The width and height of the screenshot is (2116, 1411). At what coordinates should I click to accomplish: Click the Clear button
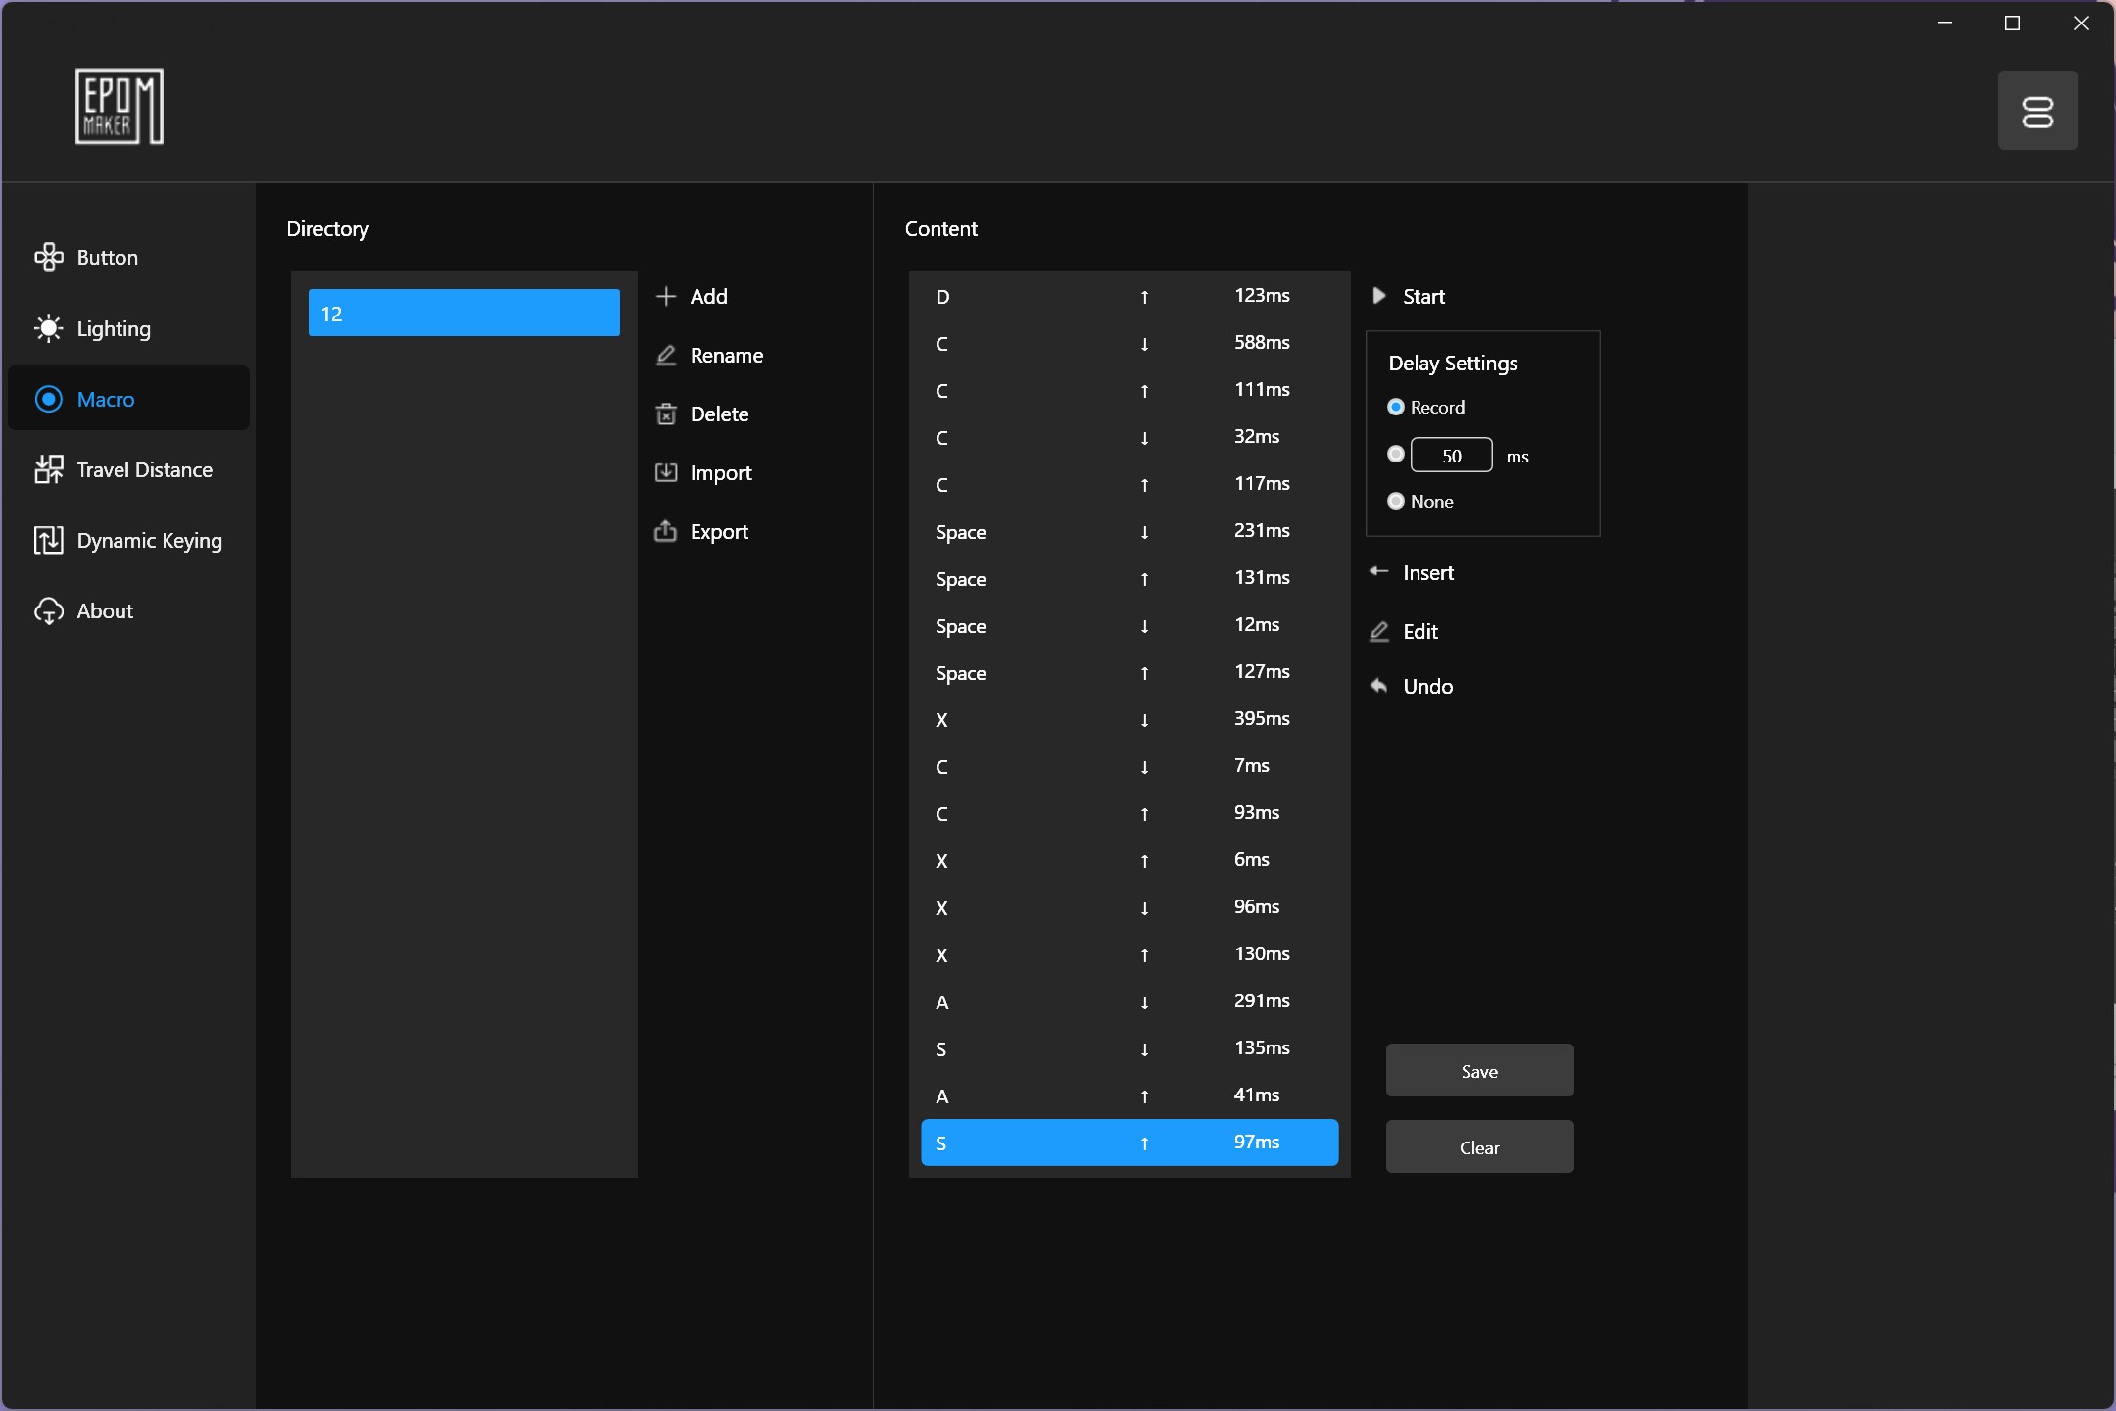pos(1479,1146)
